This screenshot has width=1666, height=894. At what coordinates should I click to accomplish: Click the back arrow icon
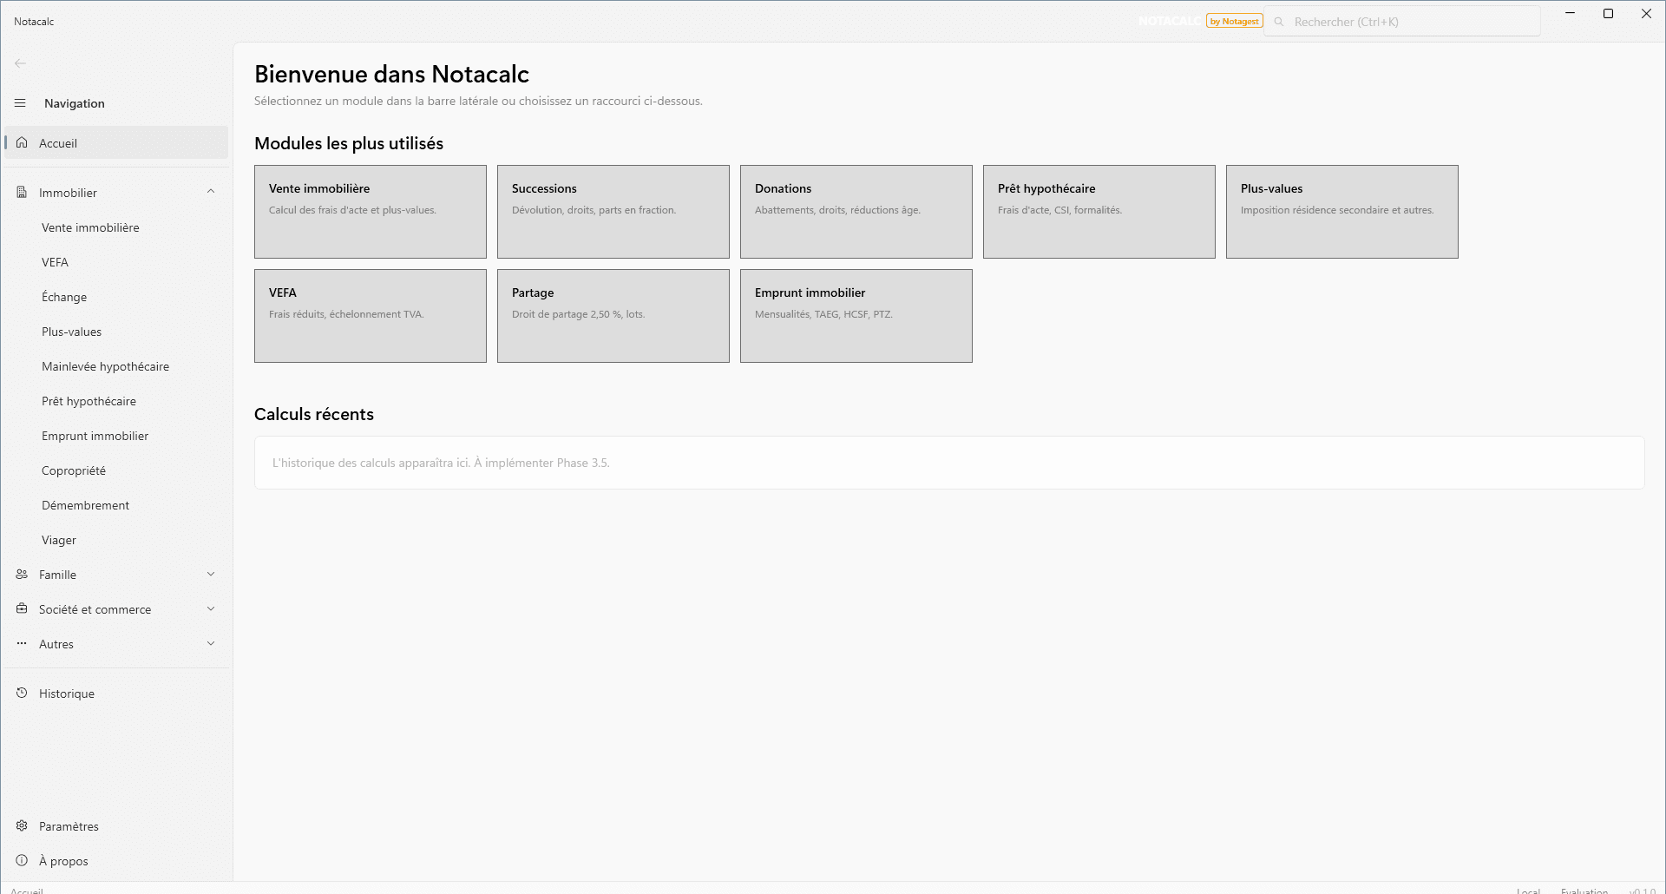tap(20, 63)
